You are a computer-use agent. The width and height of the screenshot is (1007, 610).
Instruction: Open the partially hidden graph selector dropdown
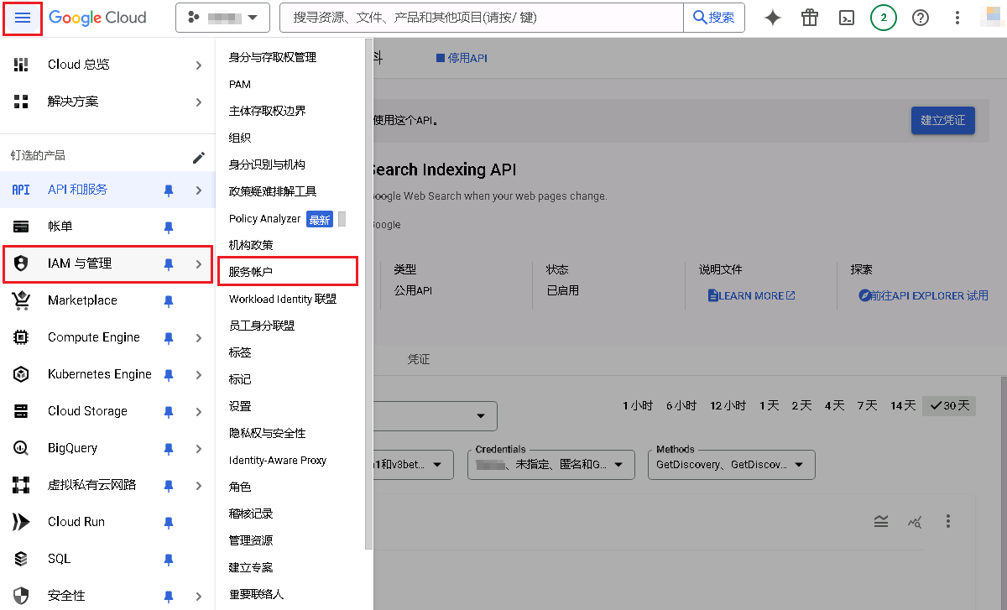[436, 416]
